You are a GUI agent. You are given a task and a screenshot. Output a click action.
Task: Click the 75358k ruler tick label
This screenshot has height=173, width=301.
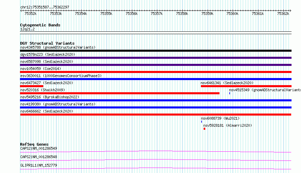pos(182,14)
